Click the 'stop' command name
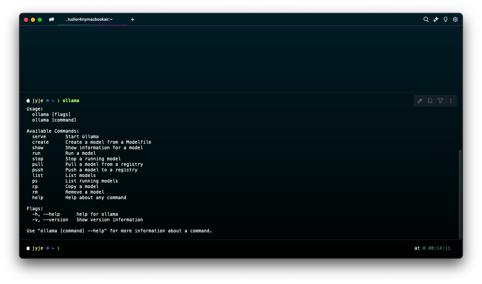 click(38, 159)
